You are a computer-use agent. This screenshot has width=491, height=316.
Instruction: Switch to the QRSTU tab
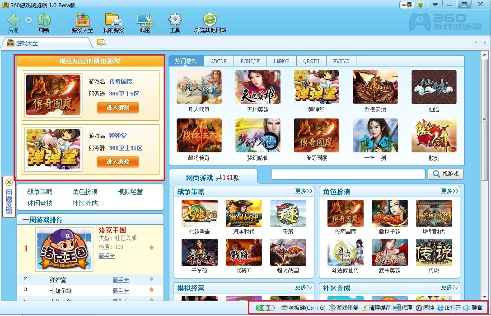pyautogui.click(x=311, y=61)
